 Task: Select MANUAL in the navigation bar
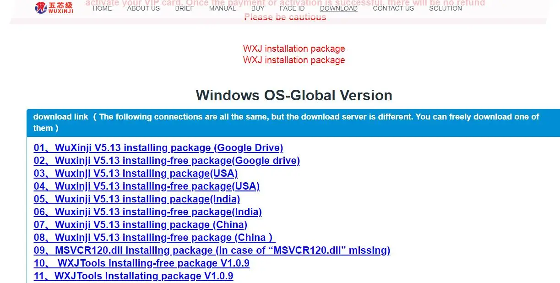click(223, 8)
